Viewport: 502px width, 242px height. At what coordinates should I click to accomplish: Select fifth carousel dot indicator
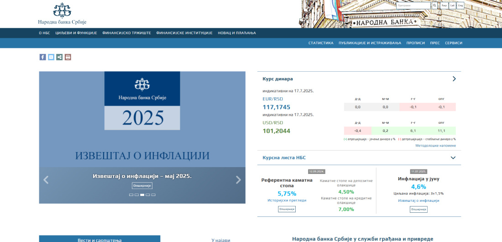pyautogui.click(x=153, y=195)
